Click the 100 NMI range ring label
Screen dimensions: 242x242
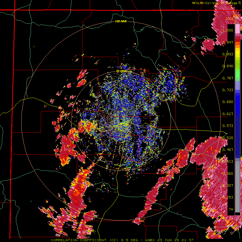point(121,21)
